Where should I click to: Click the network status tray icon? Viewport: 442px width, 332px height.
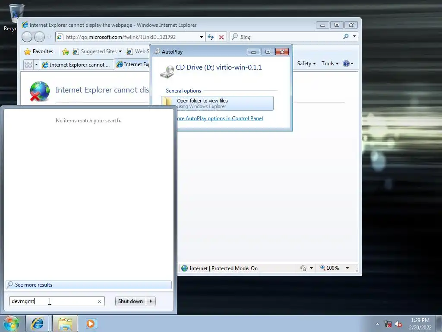click(x=388, y=324)
